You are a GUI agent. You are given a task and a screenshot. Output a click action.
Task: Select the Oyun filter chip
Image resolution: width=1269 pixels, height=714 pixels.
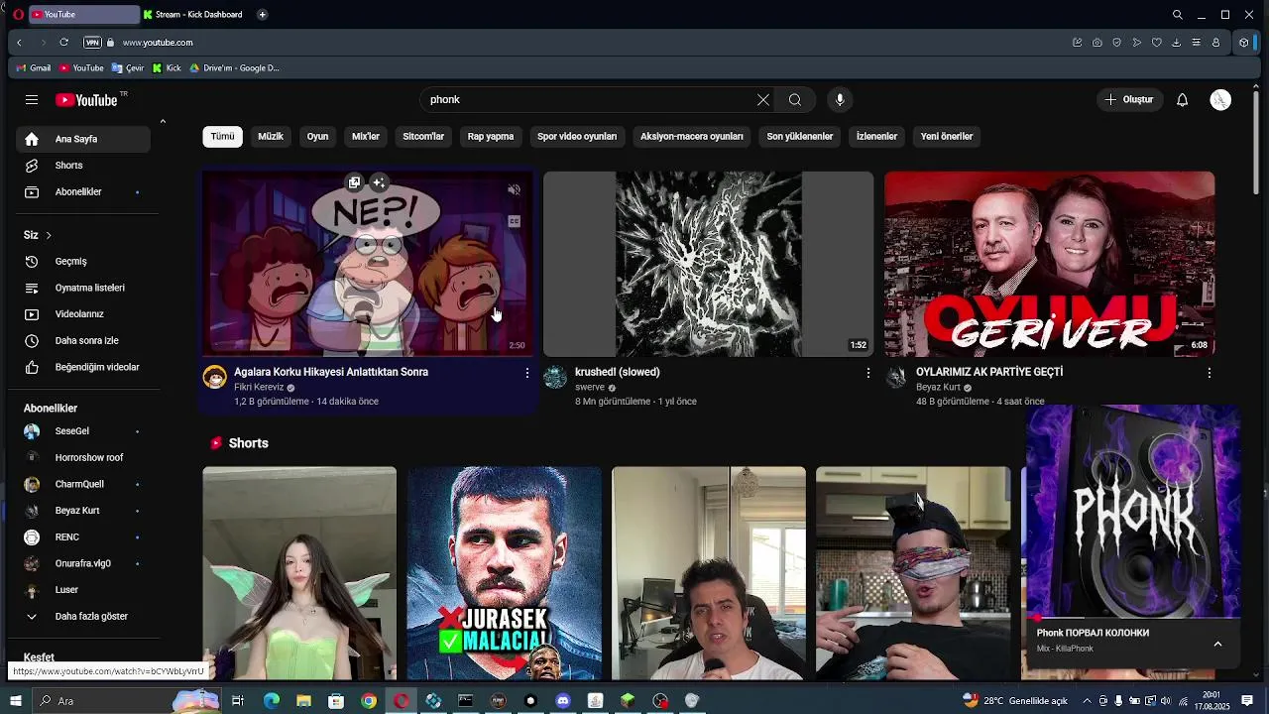click(317, 137)
